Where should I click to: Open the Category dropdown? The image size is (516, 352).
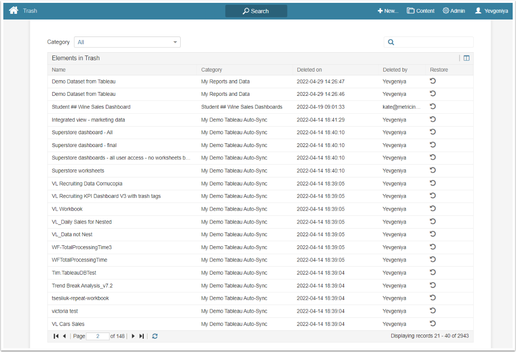click(x=127, y=42)
